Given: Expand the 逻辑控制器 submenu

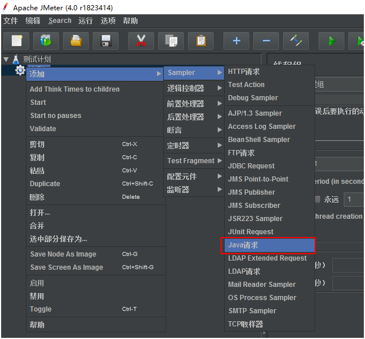Looking at the screenshot, I should point(194,88).
